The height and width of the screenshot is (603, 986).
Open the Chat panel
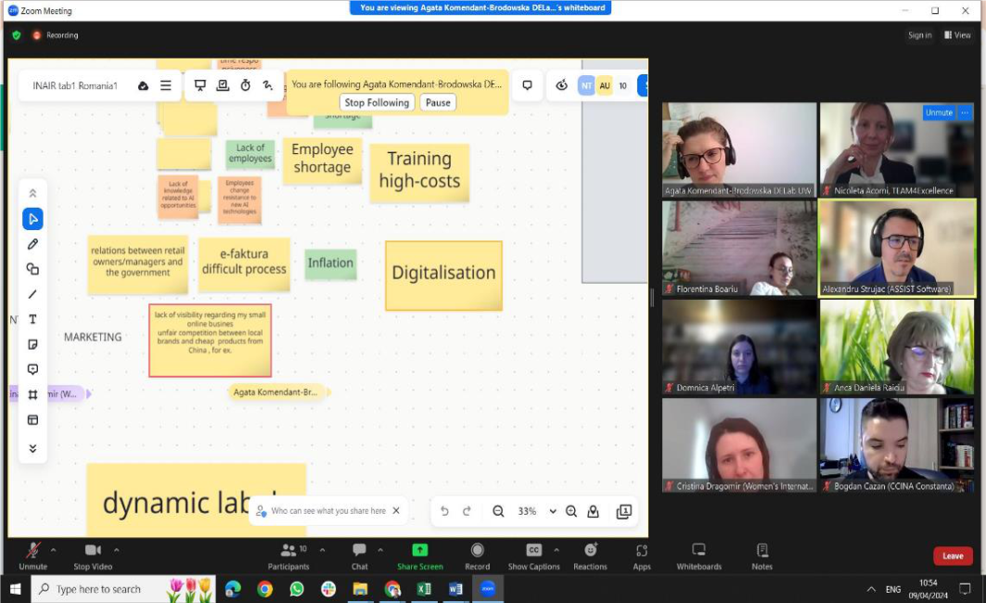(x=360, y=556)
